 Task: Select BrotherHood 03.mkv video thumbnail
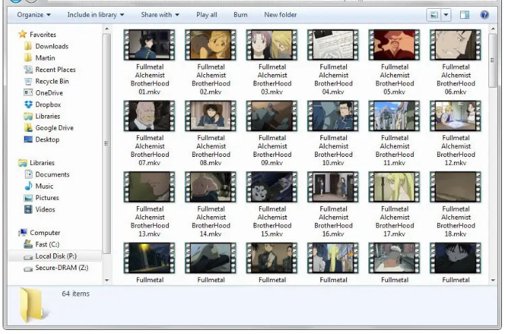(272, 44)
